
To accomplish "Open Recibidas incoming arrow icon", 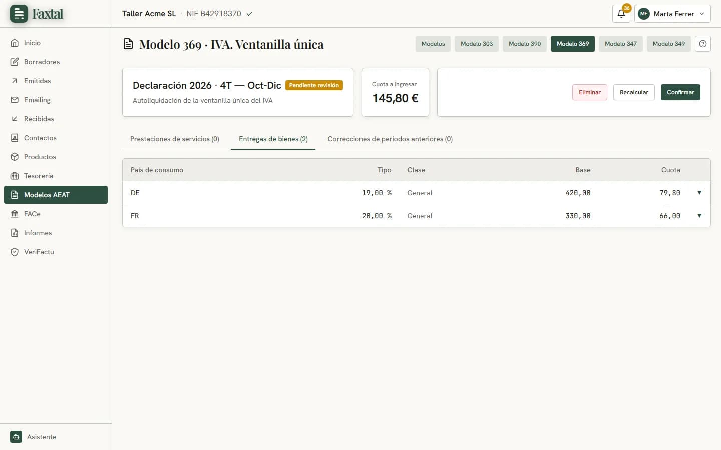I will [x=15, y=119].
